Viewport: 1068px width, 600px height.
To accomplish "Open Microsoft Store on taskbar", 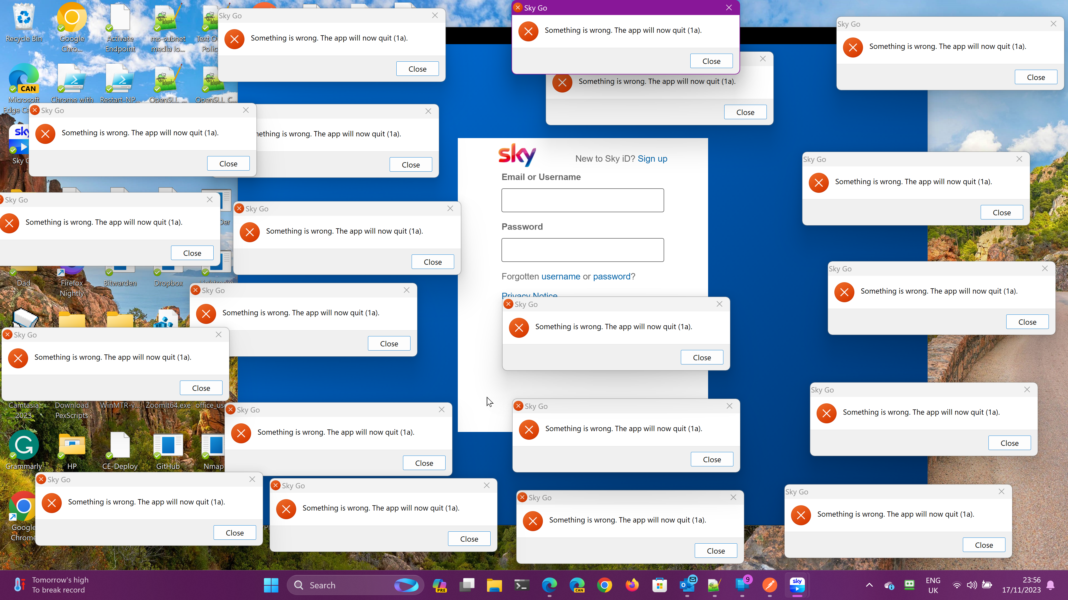I will click(659, 585).
